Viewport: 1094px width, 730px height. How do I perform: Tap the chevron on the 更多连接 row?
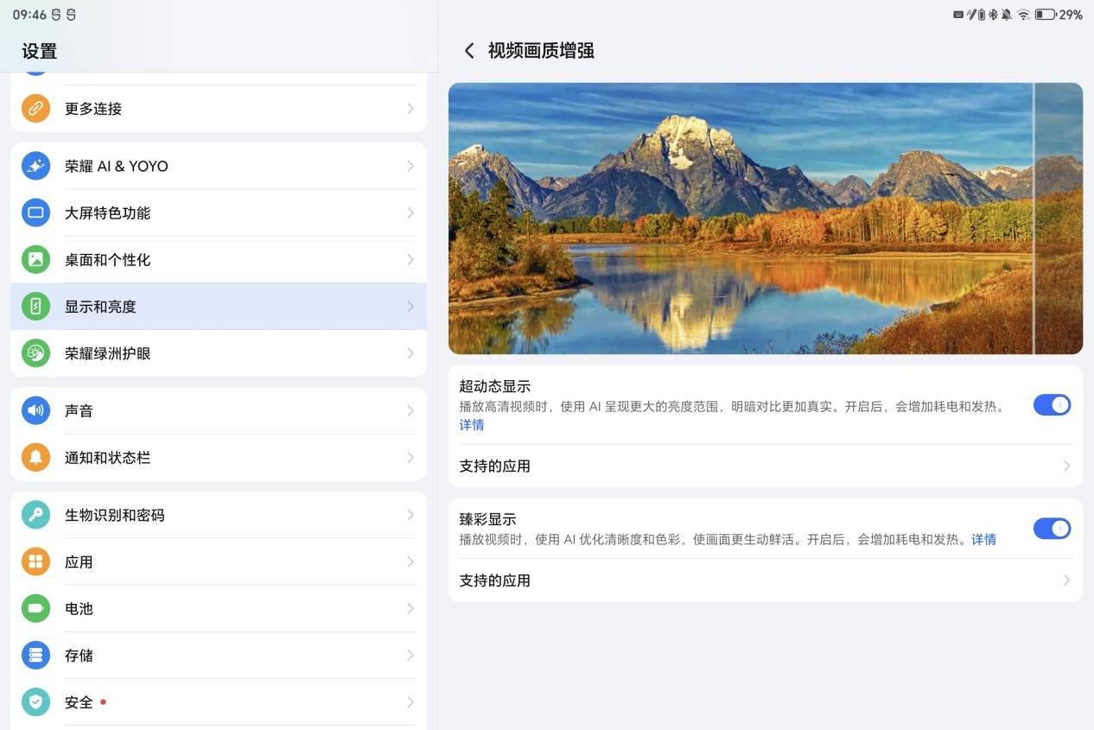(x=410, y=109)
